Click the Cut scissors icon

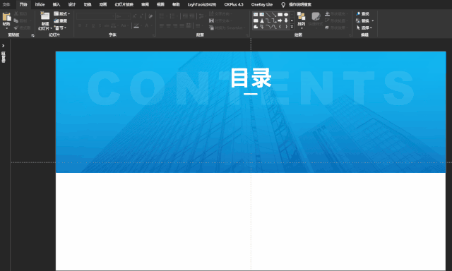point(16,14)
